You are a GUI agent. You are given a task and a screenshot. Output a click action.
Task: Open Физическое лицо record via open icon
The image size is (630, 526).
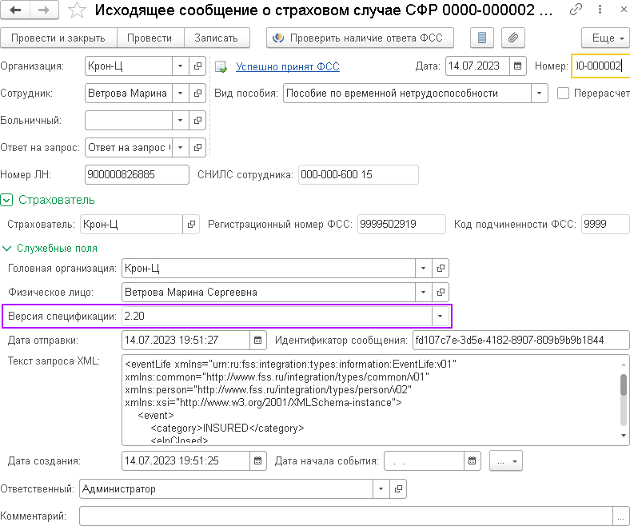[x=441, y=292]
